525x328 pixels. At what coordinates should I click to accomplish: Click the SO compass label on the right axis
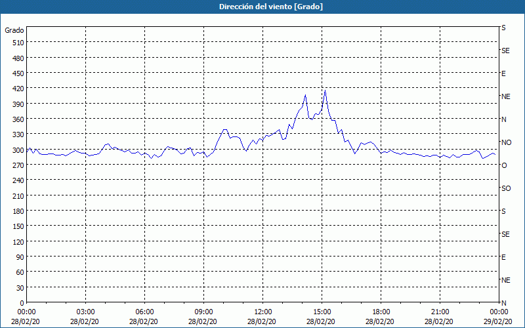506,188
